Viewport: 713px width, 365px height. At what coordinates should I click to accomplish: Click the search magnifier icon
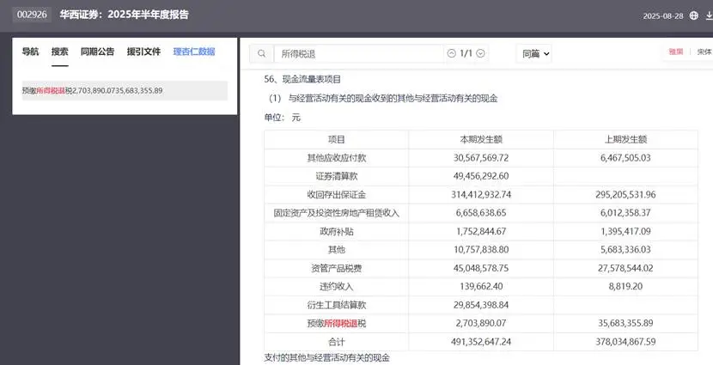tap(261, 53)
